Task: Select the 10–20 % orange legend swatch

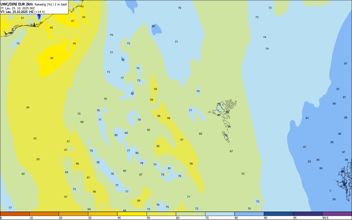Action: pos(44,214)
